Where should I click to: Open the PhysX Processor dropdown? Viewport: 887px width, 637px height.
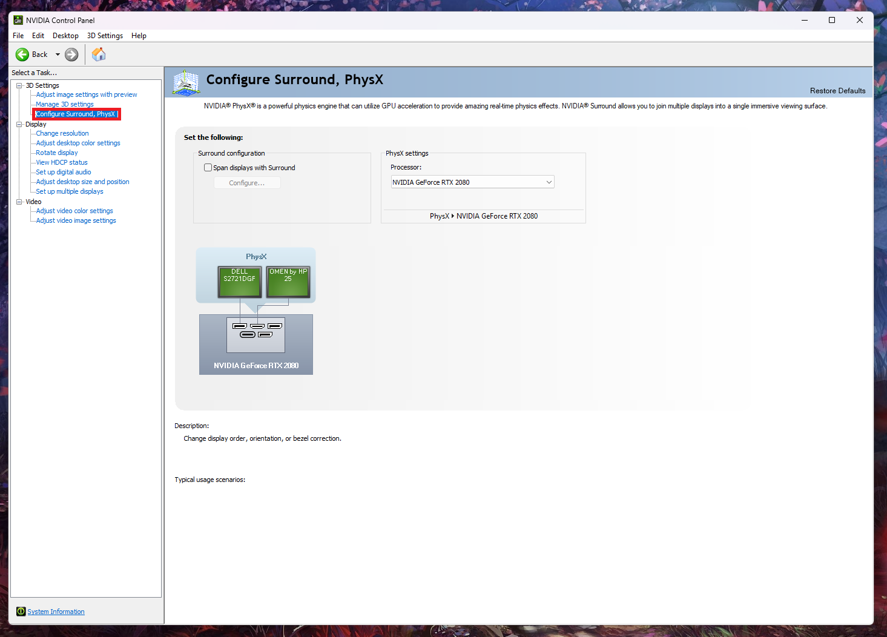click(x=472, y=182)
